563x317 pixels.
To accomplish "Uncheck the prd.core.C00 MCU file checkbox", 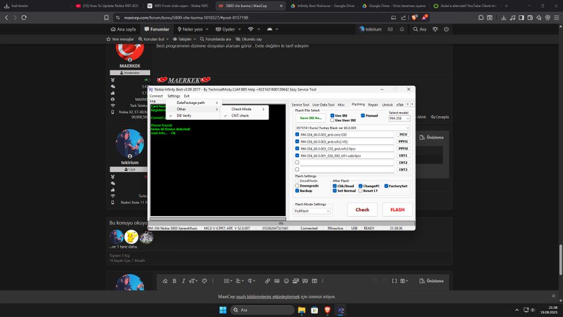I will [297, 135].
